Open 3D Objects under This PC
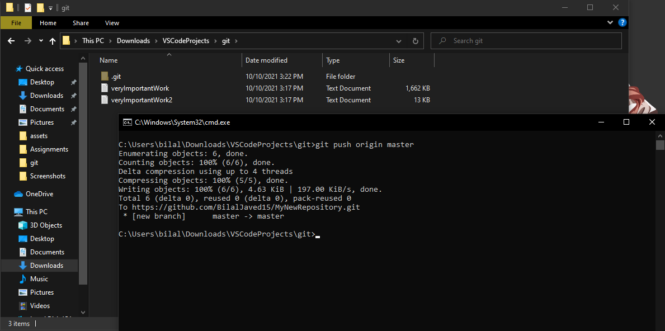 [x=46, y=225]
